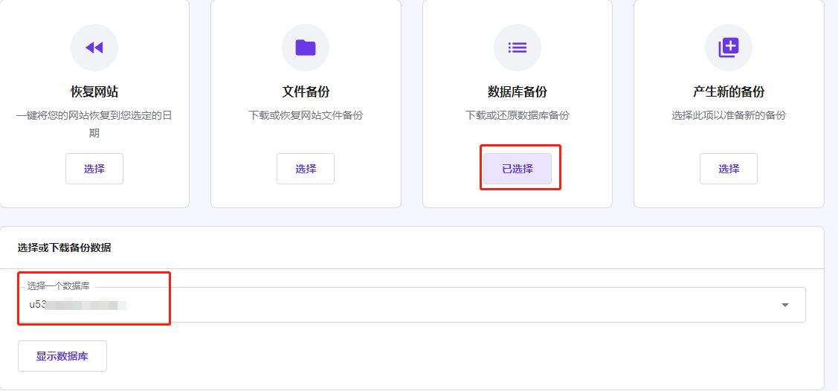Click the database name field starting with u53
This screenshot has width=838, height=391.
tap(411, 305)
